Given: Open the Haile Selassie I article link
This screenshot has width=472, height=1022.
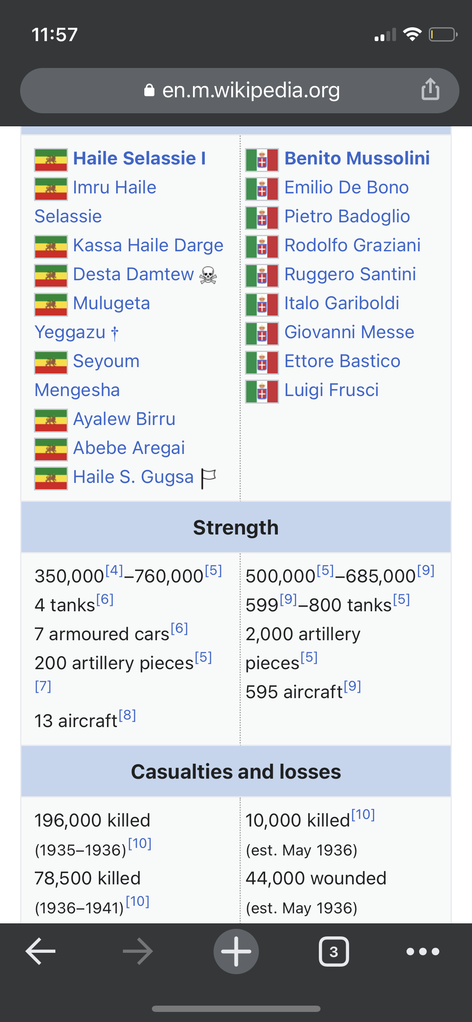Looking at the screenshot, I should click(139, 158).
